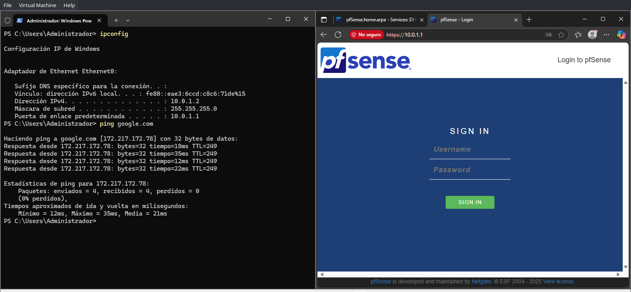Open the Copilot sidebar icon

coord(621,35)
